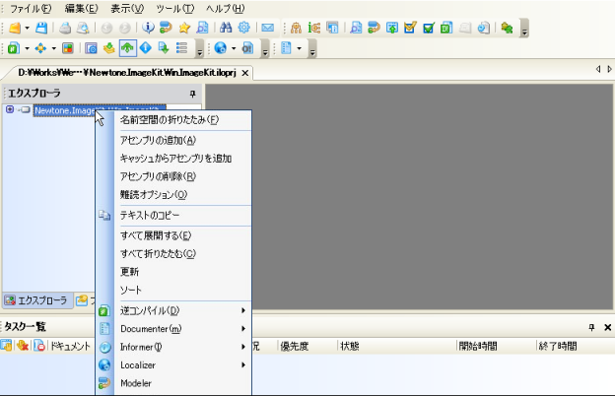The image size is (615, 396).
Task: Click the orange hierarchy tree icon
Action: tap(296, 28)
